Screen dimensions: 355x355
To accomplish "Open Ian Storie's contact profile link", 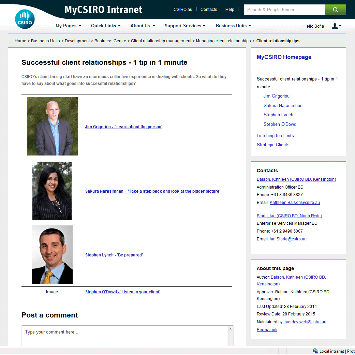I will tap(289, 216).
